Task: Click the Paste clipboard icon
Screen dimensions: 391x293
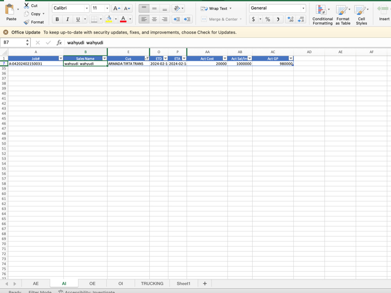Action: click(x=10, y=9)
